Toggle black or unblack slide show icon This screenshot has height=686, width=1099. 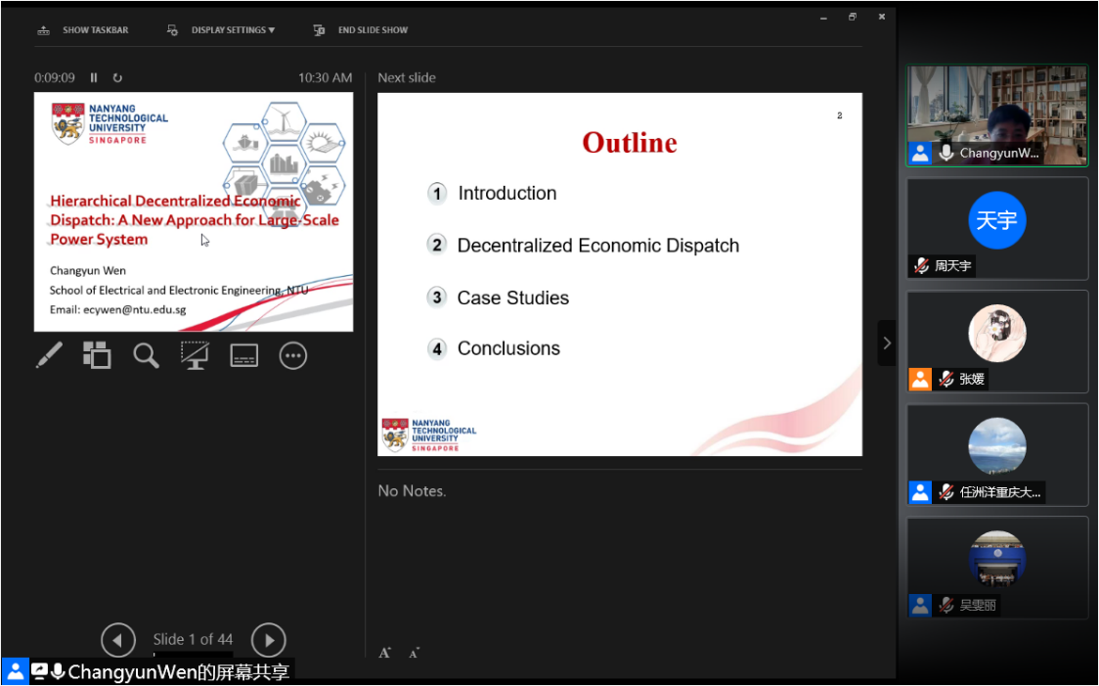(195, 355)
